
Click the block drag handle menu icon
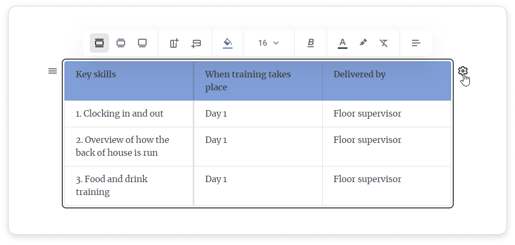click(53, 71)
